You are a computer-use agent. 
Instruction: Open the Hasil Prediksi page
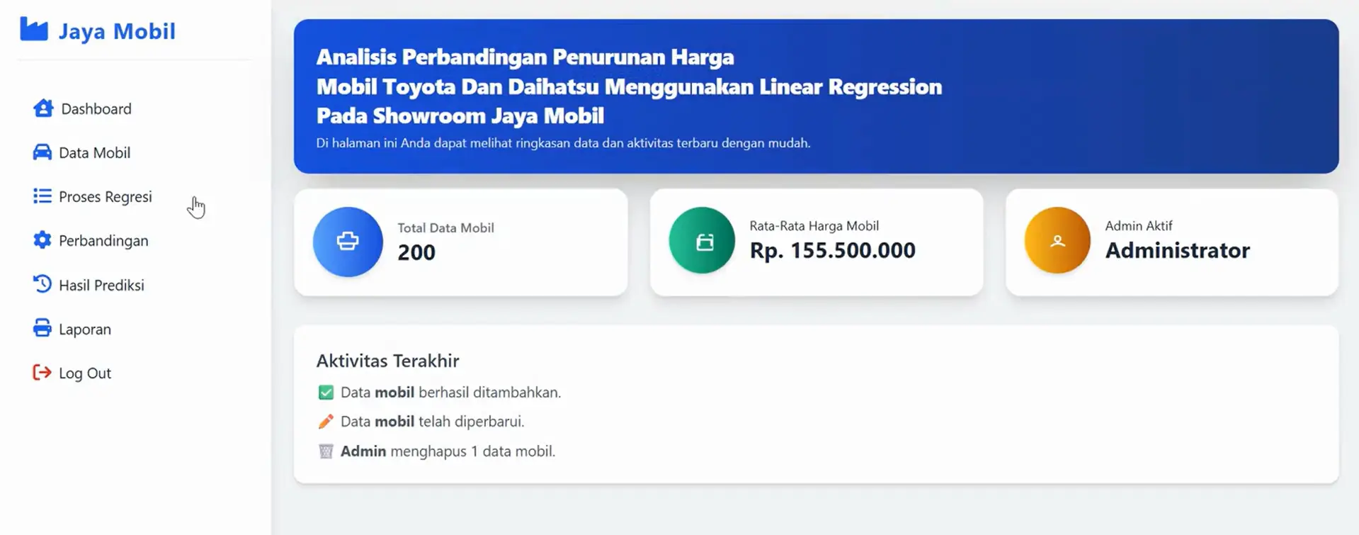tap(102, 284)
